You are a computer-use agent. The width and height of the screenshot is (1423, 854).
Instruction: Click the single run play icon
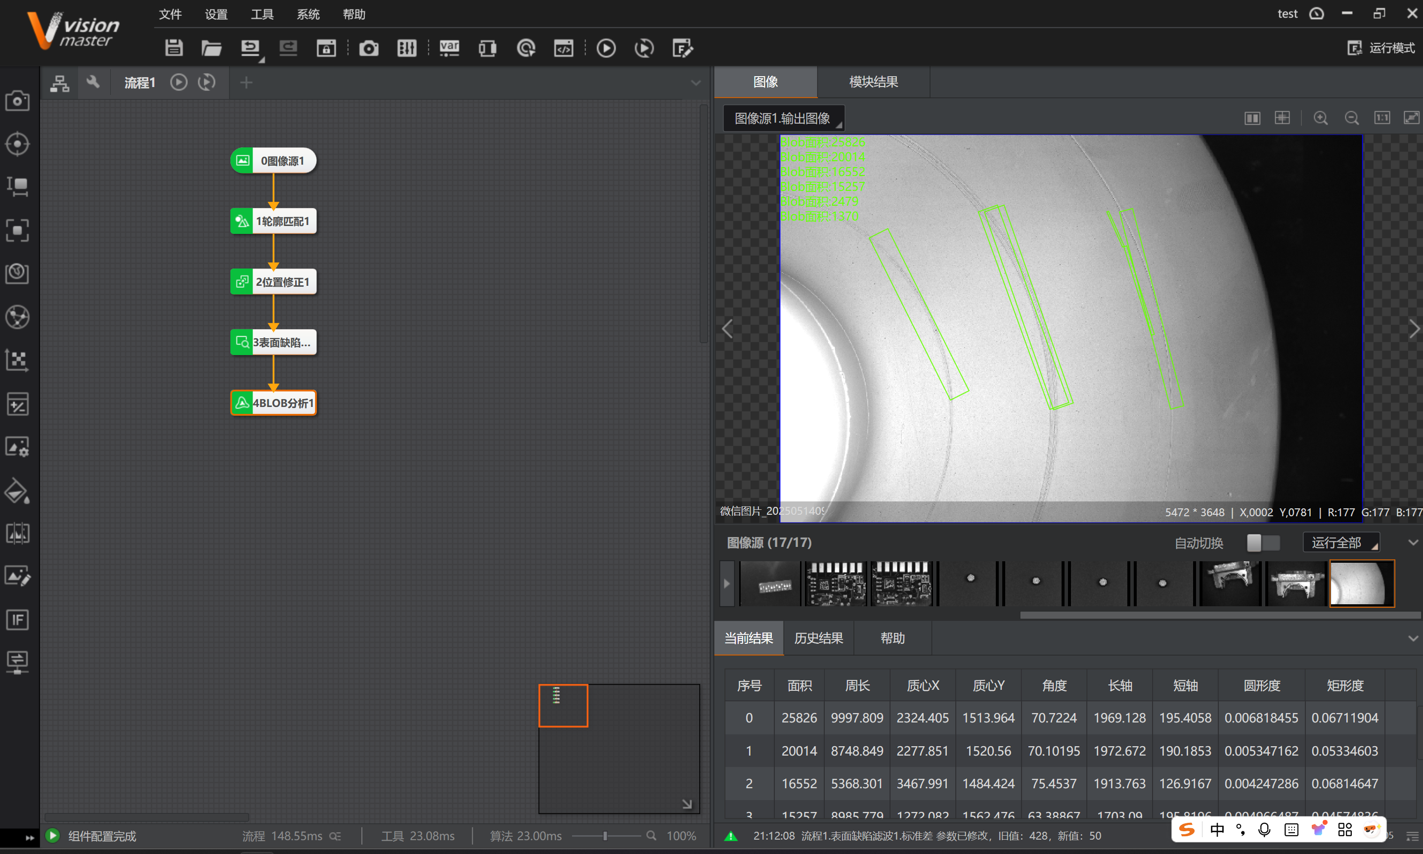tap(605, 48)
